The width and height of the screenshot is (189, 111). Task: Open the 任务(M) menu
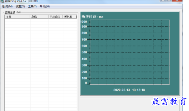click(x=7, y=6)
